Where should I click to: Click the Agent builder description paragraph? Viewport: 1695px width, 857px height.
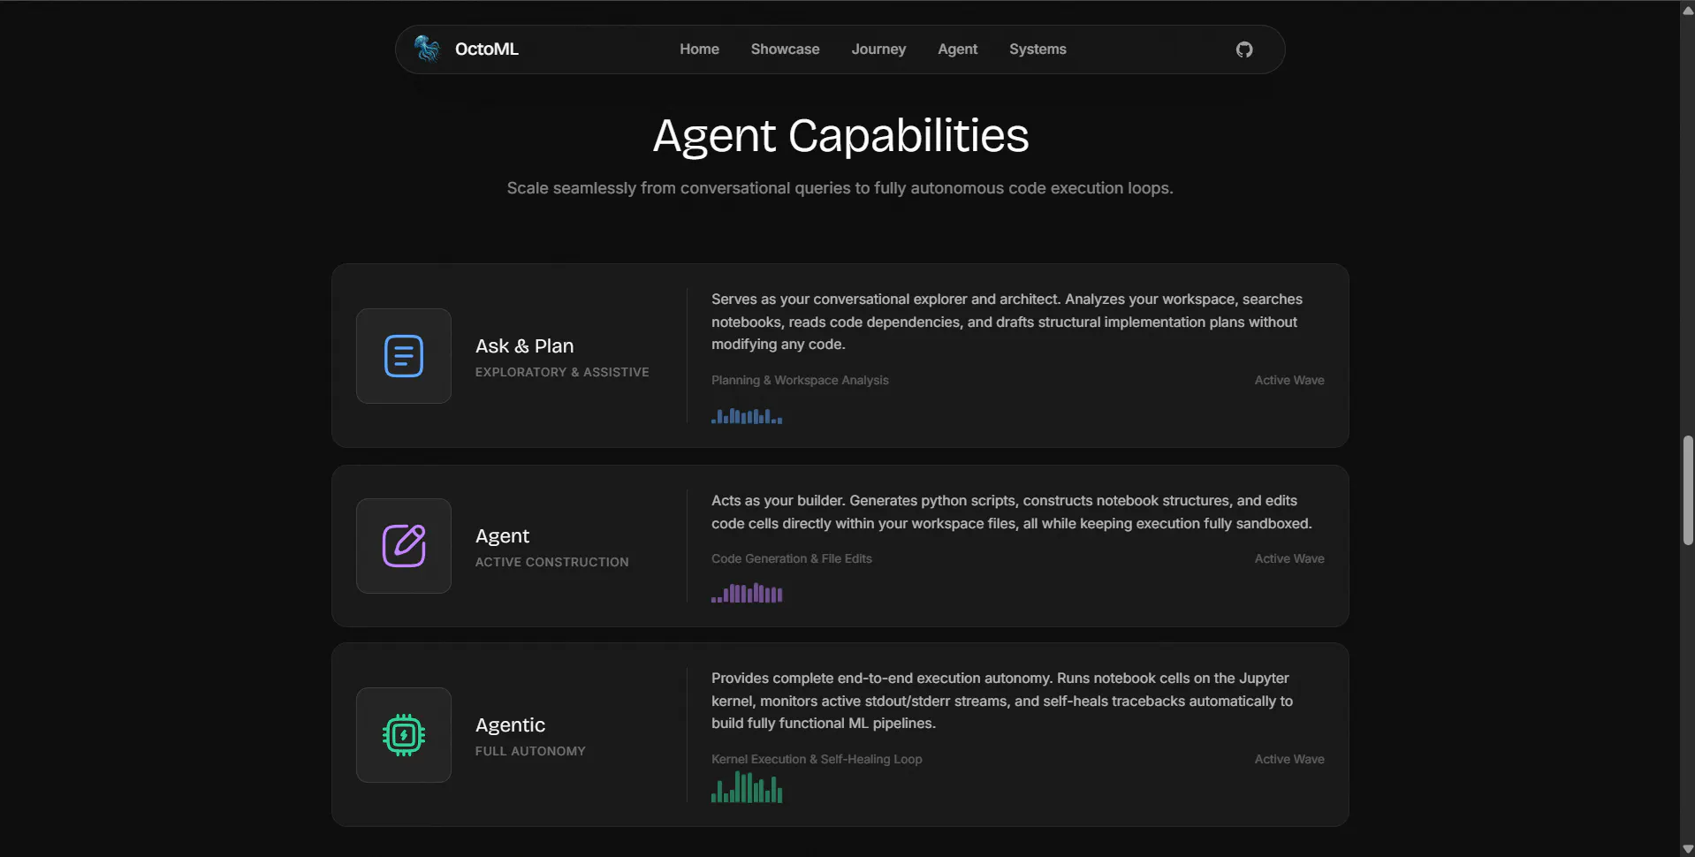point(1011,512)
